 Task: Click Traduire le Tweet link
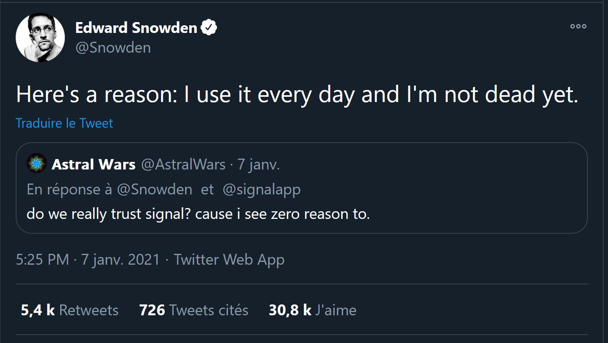pyautogui.click(x=64, y=123)
